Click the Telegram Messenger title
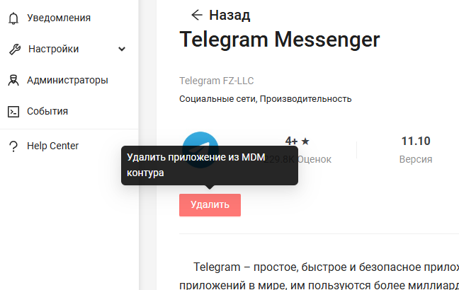Image resolution: width=459 pixels, height=290 pixels. pos(280,40)
